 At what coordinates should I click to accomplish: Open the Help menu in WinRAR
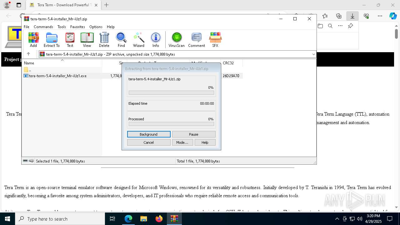click(x=111, y=27)
